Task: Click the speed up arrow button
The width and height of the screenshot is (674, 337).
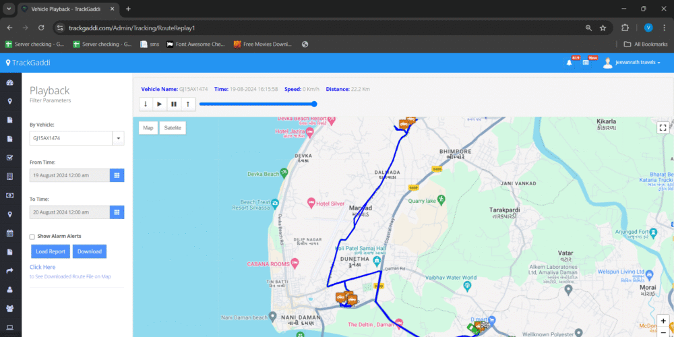Action: click(188, 104)
